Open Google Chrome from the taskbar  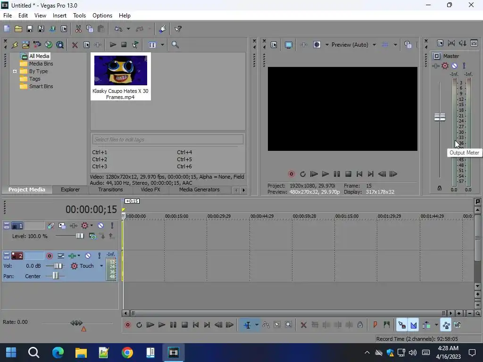[x=127, y=353]
